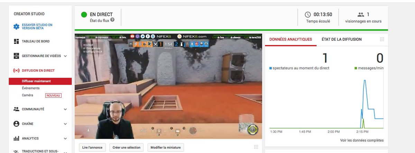Switch to the Données analytiques tab
415x153 pixels.
click(290, 39)
